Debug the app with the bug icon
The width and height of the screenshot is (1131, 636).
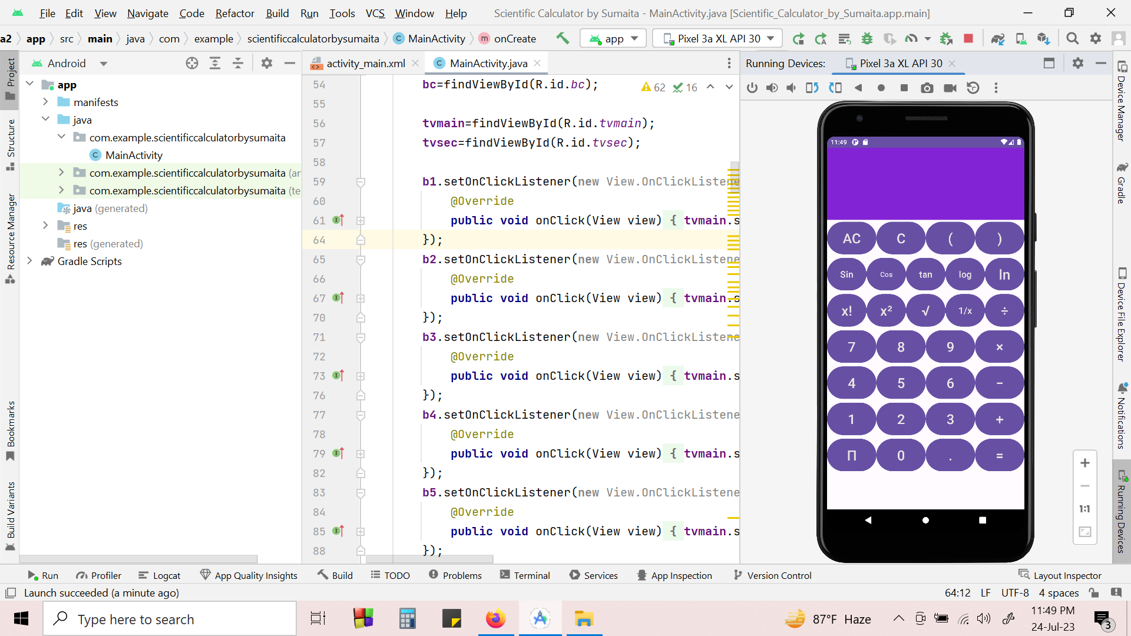point(867,38)
